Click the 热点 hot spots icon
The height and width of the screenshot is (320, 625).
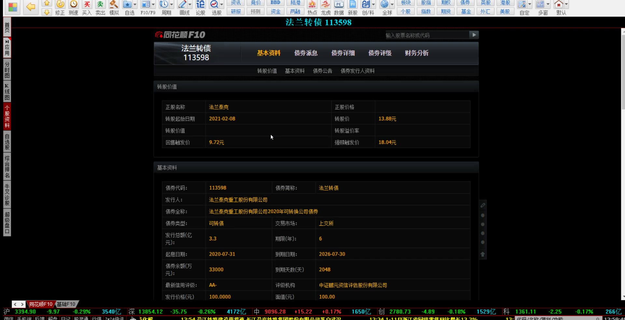(x=312, y=8)
